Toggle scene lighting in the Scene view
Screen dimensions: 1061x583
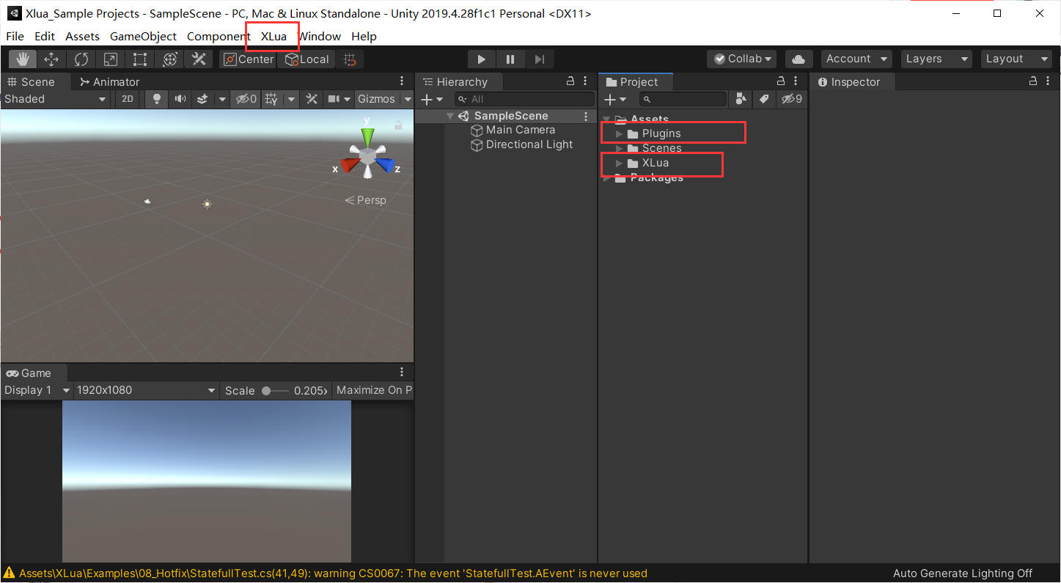[156, 98]
